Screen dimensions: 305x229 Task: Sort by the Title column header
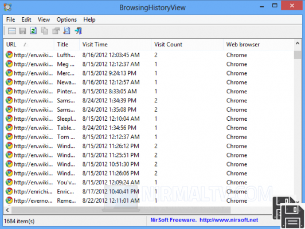[67, 45]
